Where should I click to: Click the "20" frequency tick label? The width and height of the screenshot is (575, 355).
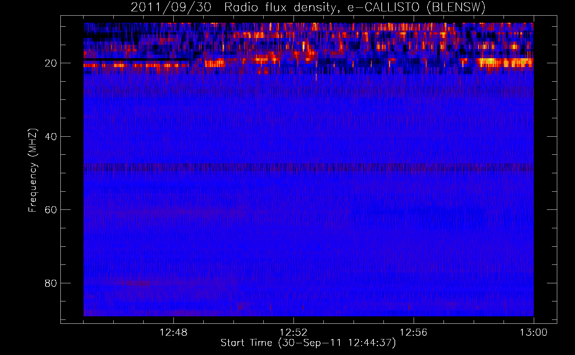51,63
